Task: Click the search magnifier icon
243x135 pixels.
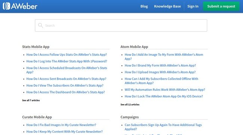Action: click(40, 25)
